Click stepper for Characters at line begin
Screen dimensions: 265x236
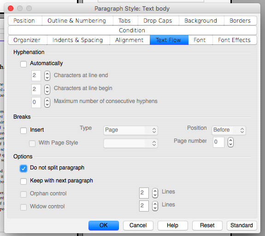[47, 90]
